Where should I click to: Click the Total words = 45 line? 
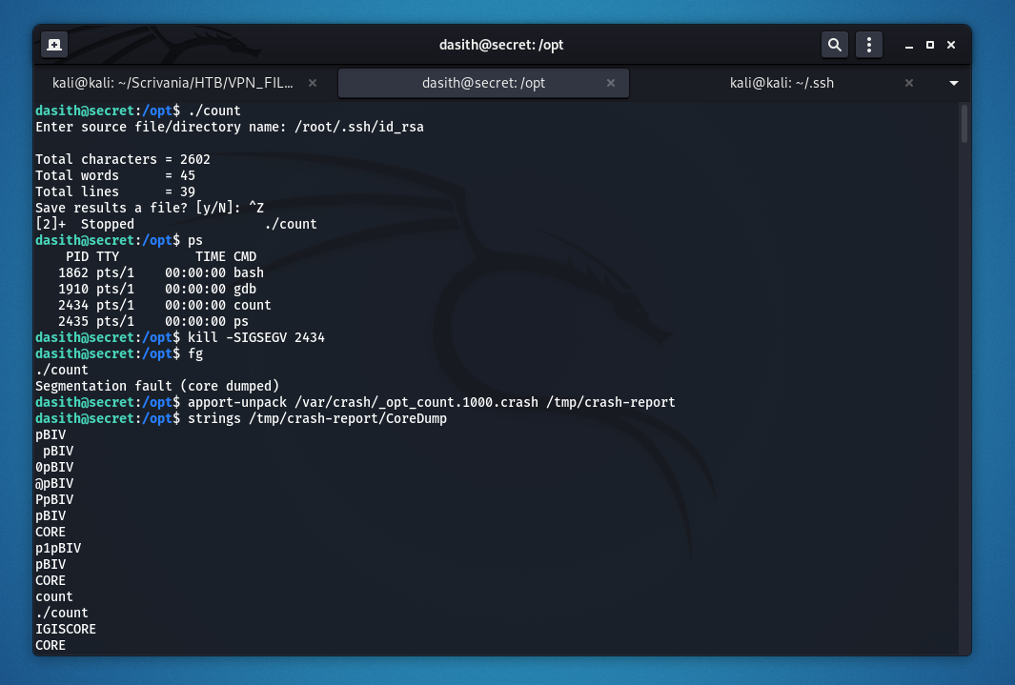point(115,175)
